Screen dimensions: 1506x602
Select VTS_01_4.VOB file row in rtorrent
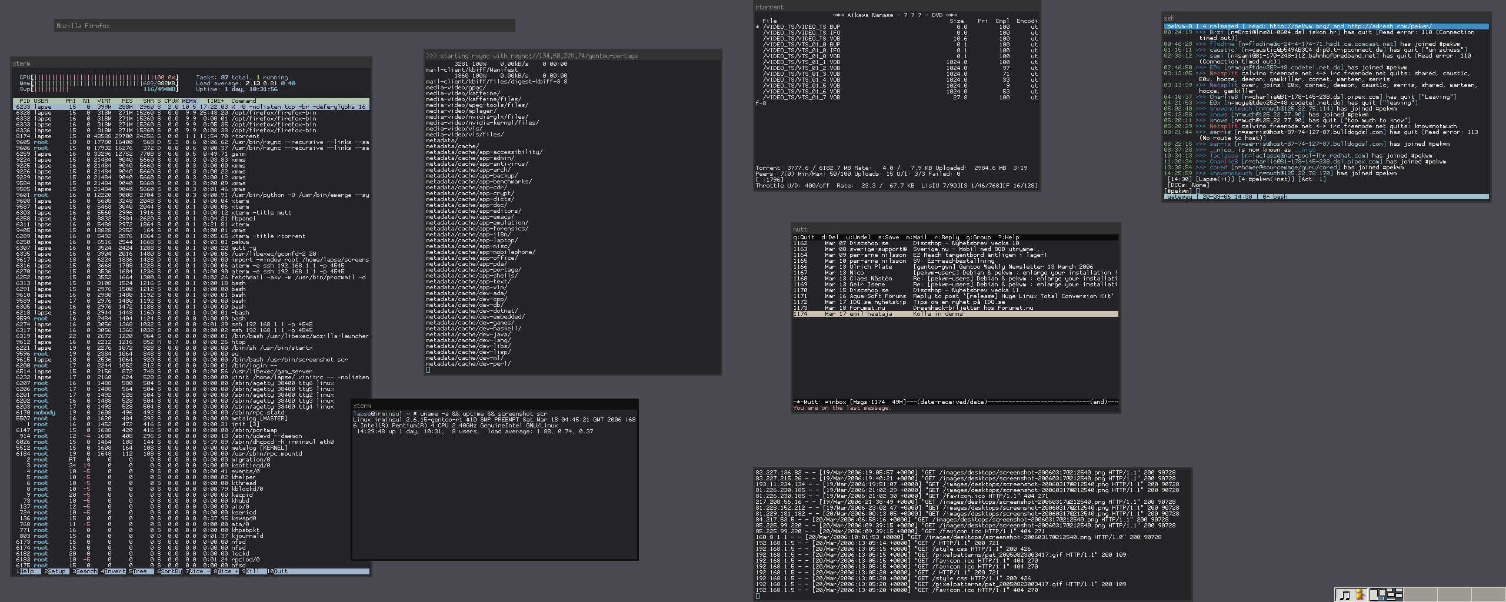897,79
